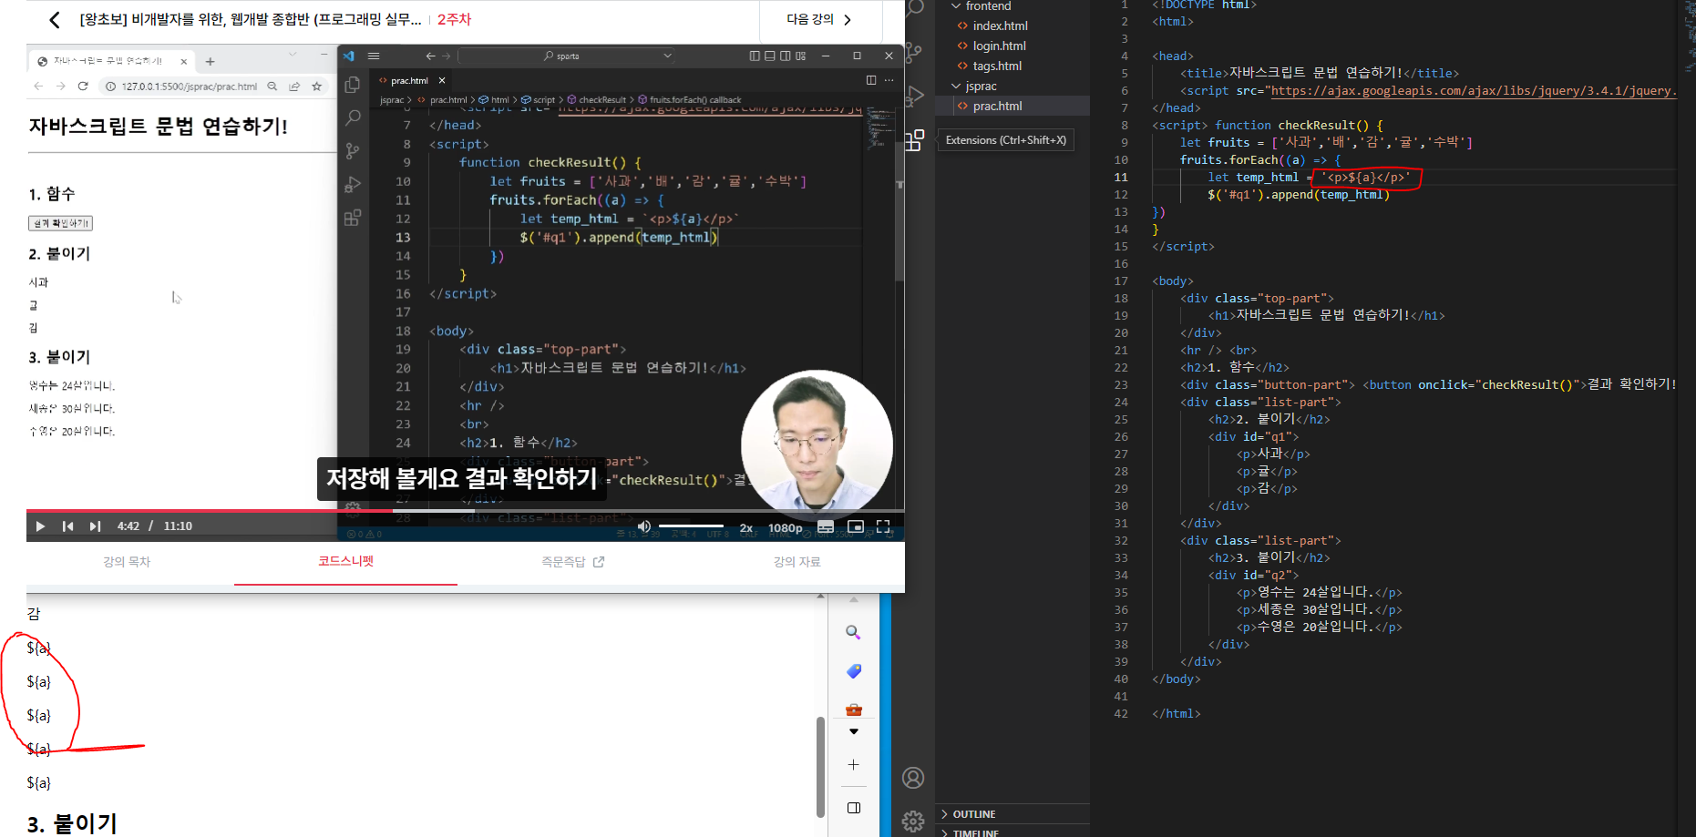Click the lecture title text in header

coord(251,19)
